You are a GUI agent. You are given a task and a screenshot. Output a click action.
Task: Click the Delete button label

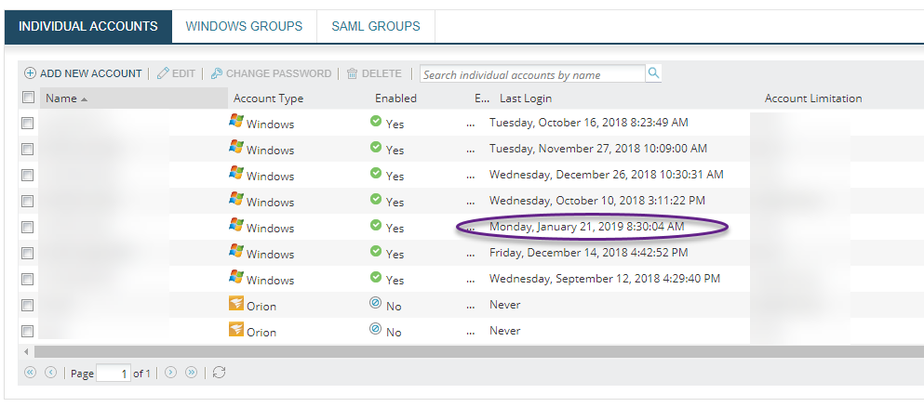pyautogui.click(x=382, y=73)
